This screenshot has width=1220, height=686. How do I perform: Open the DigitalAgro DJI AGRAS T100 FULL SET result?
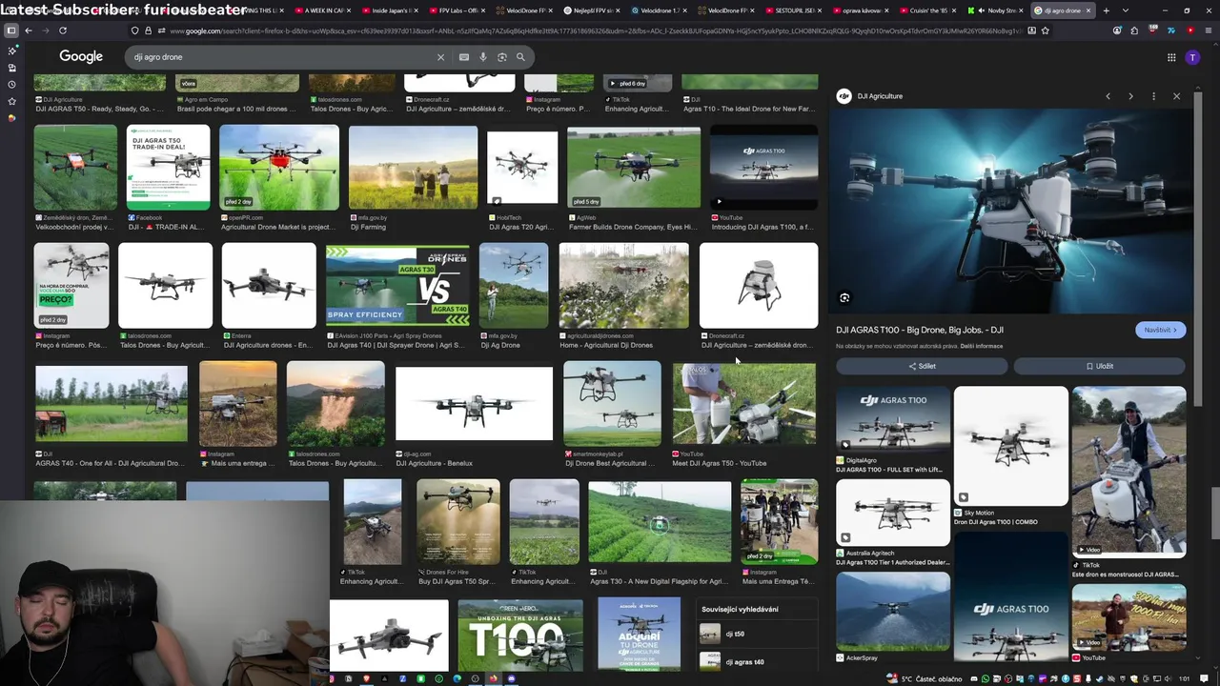coord(893,417)
